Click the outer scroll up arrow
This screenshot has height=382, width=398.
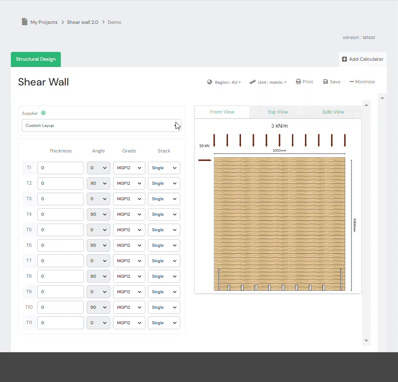click(x=382, y=98)
